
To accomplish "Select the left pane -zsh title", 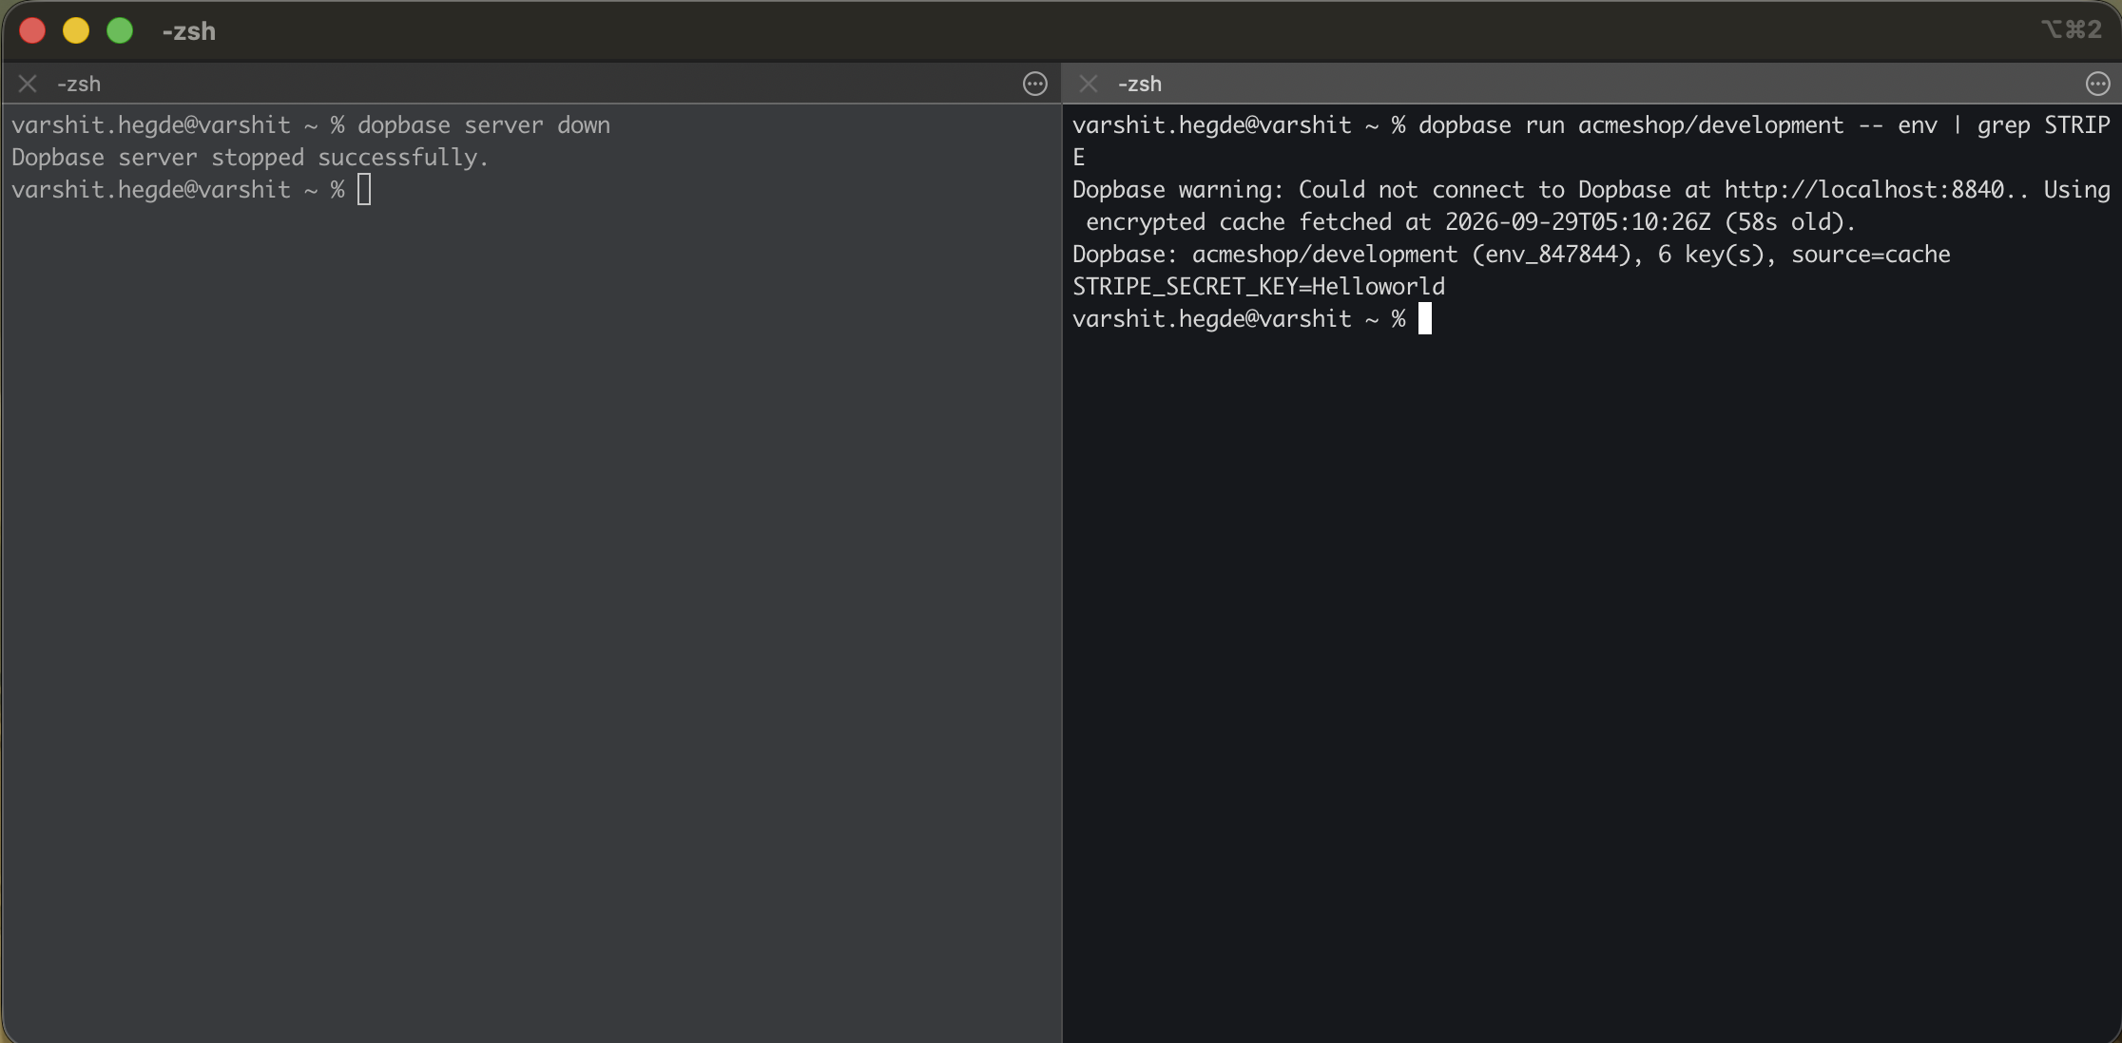I will coord(79,84).
